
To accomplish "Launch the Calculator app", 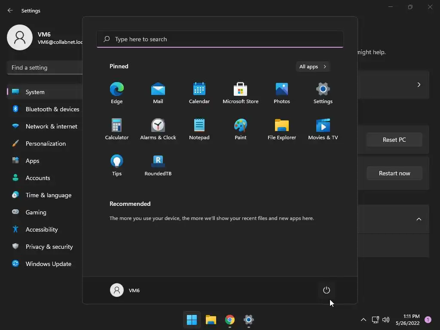I will pos(117,129).
